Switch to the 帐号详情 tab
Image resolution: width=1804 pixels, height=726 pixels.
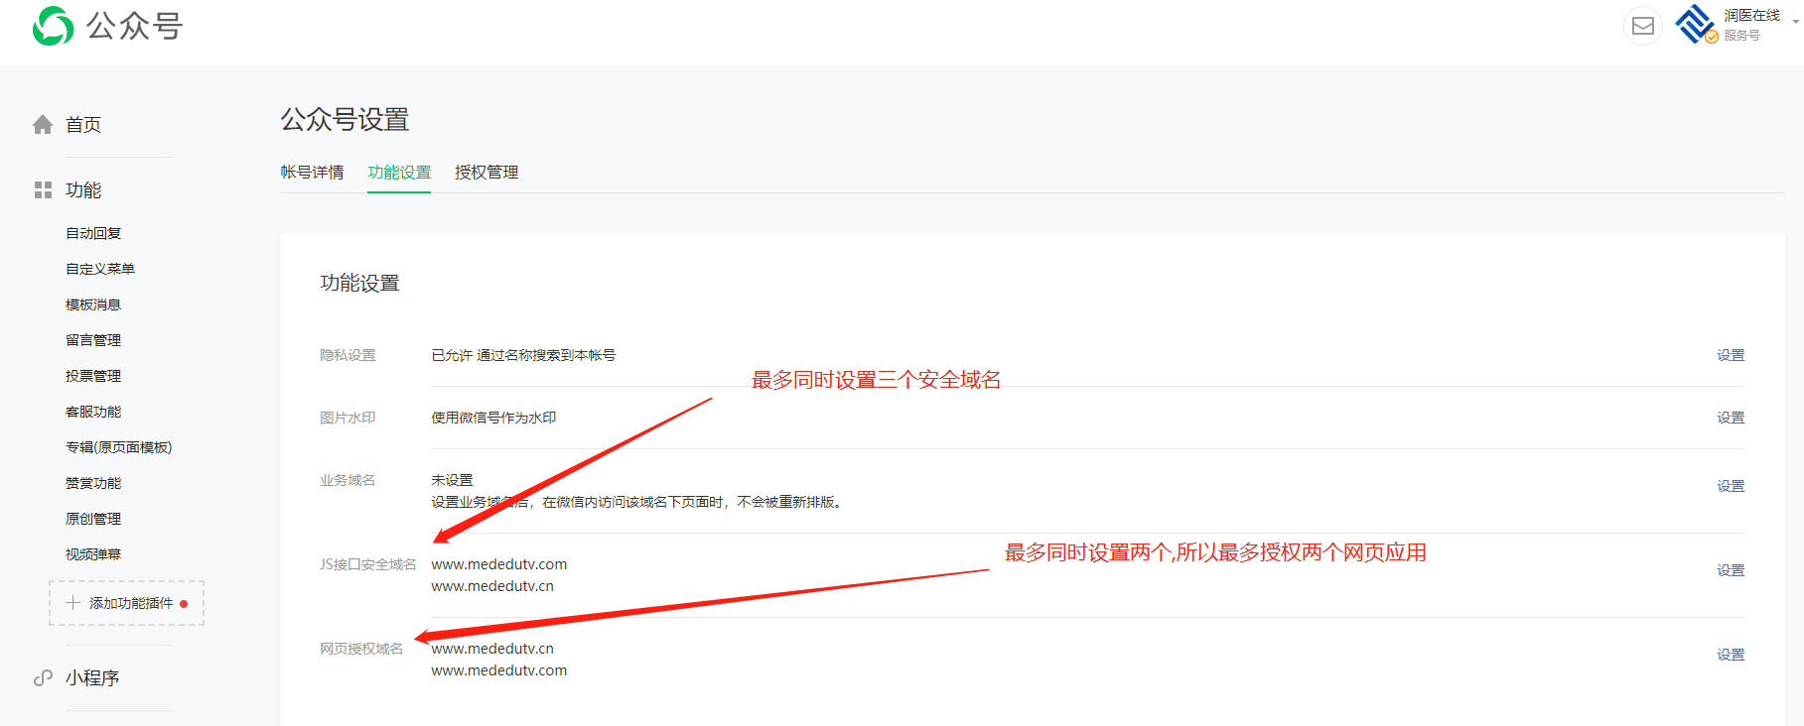312,172
